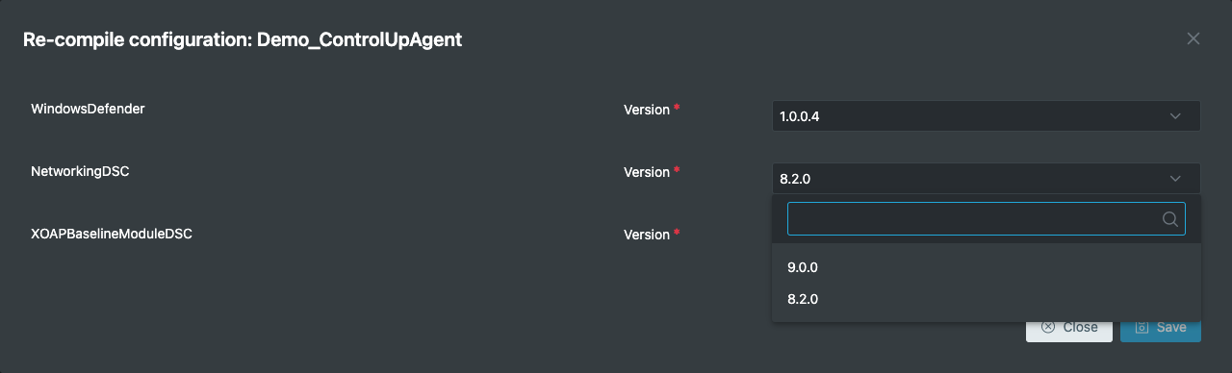Open the WindowsDefender version field showing 1.0.0.4

coord(986,116)
